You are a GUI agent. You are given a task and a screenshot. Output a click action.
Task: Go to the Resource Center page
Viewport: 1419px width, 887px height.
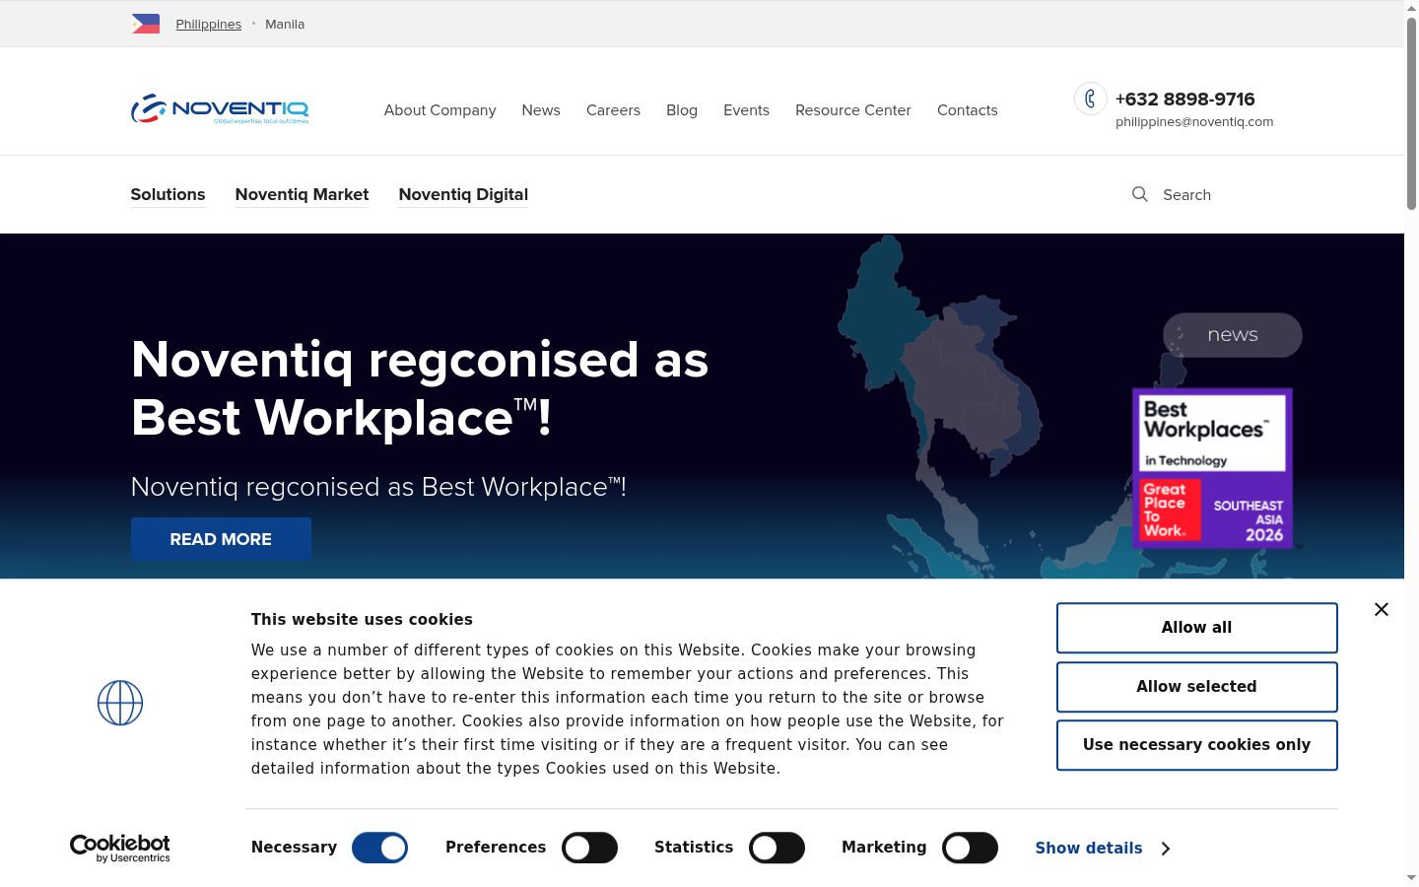pyautogui.click(x=852, y=109)
